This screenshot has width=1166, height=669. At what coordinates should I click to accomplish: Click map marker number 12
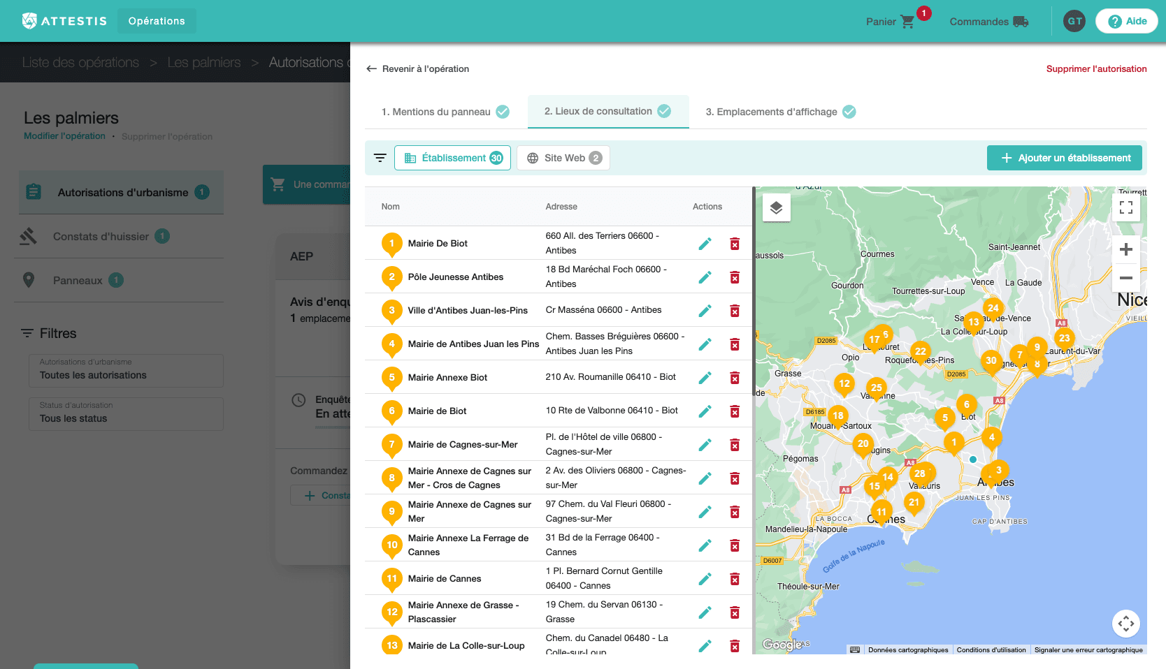point(844,384)
